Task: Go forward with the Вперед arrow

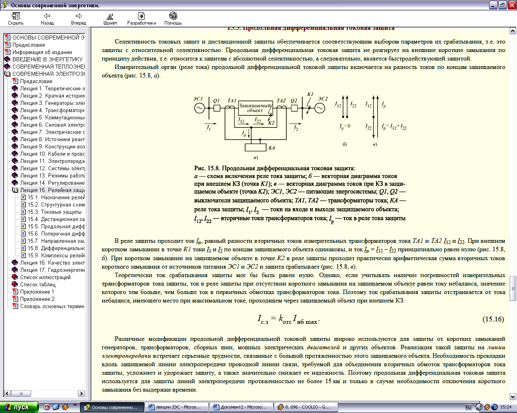Action: click(x=79, y=19)
